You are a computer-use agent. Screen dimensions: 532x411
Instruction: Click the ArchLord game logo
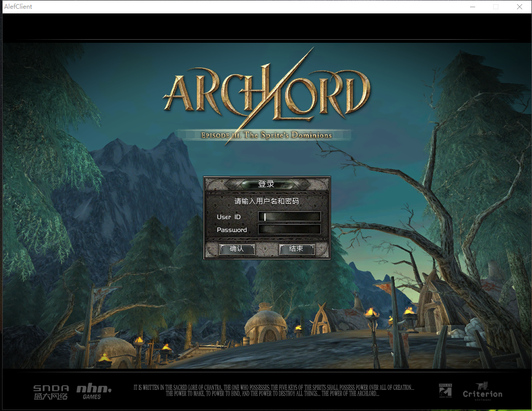click(x=267, y=94)
